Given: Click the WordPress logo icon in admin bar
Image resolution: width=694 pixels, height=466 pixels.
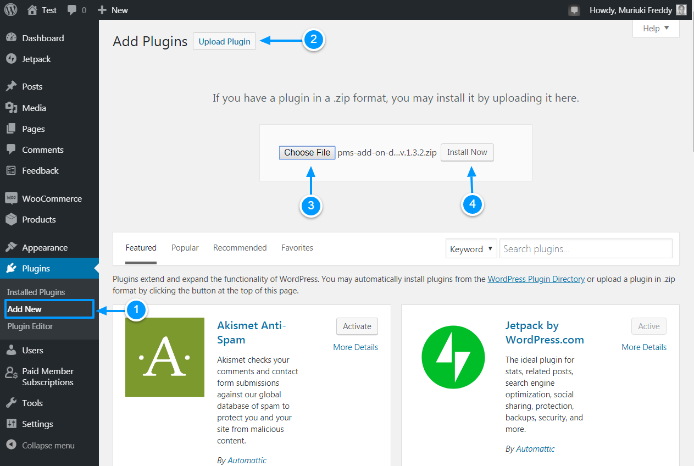Looking at the screenshot, I should coord(11,10).
